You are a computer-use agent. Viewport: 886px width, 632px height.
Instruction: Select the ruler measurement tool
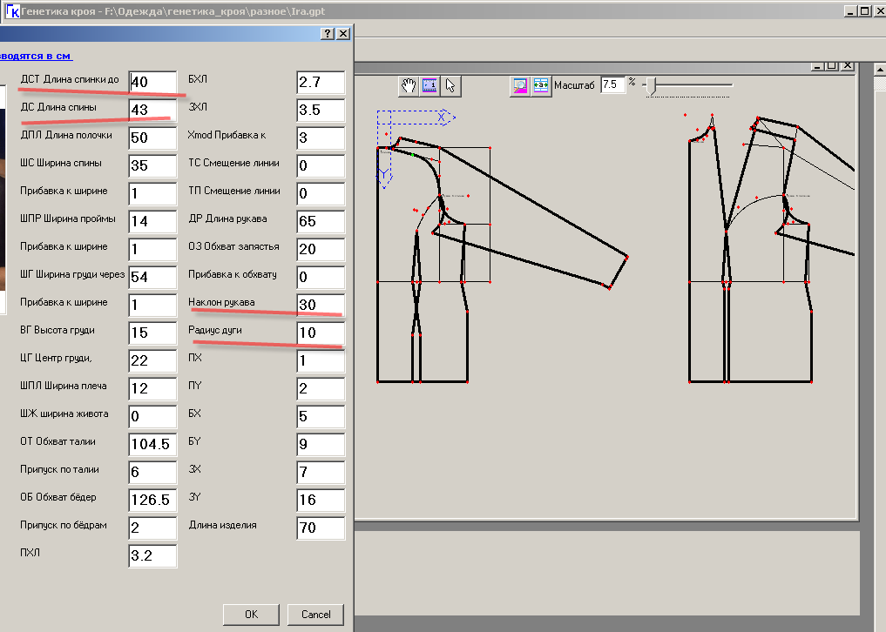point(429,85)
